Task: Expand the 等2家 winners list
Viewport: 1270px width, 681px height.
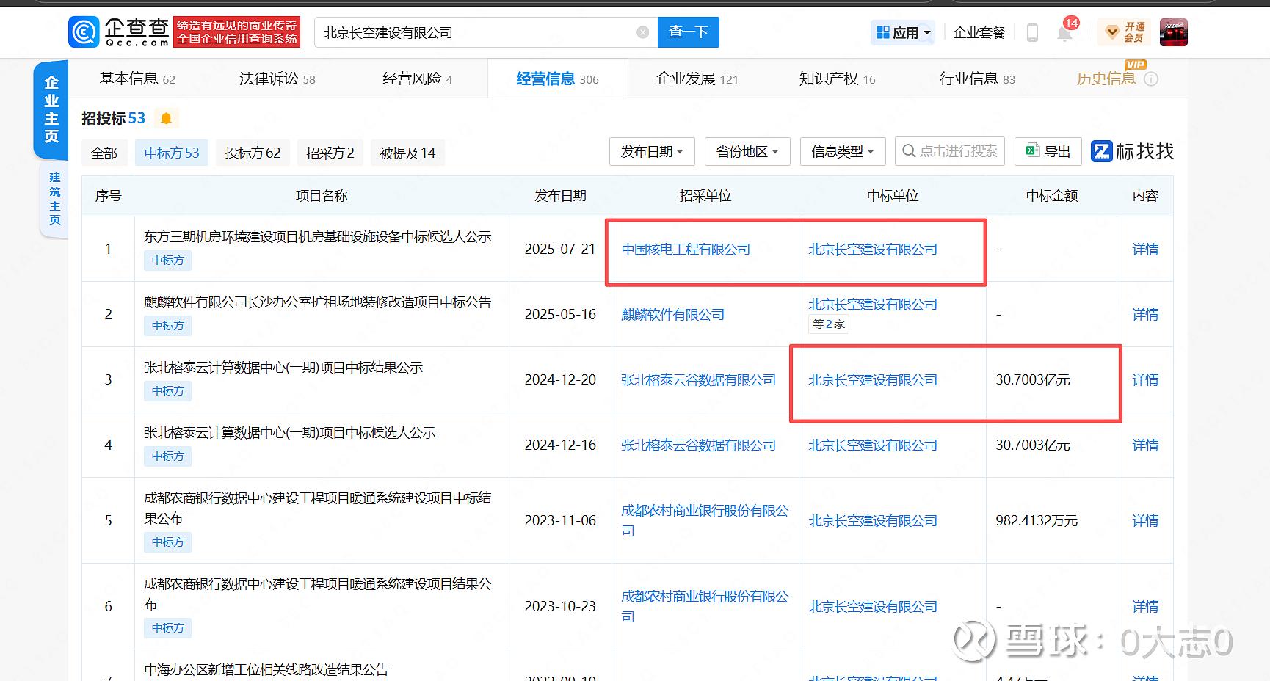Action: click(829, 324)
